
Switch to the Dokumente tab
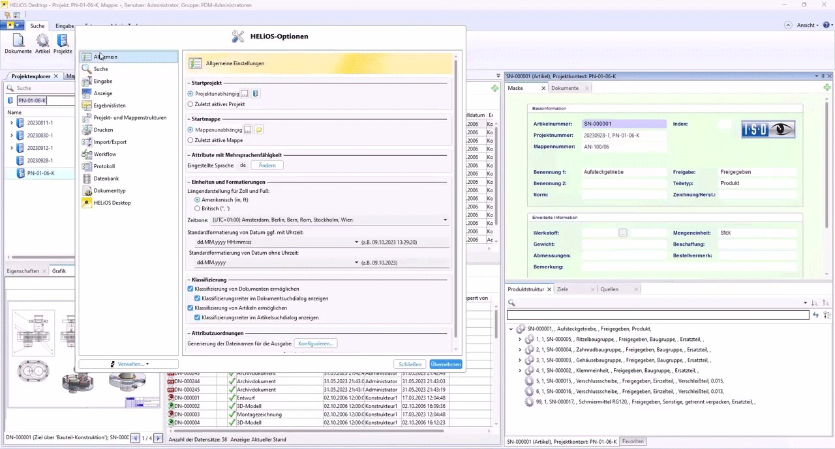564,88
